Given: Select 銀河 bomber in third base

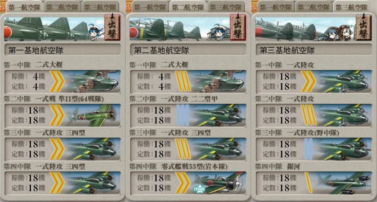Looking at the screenshot, I should [314, 183].
